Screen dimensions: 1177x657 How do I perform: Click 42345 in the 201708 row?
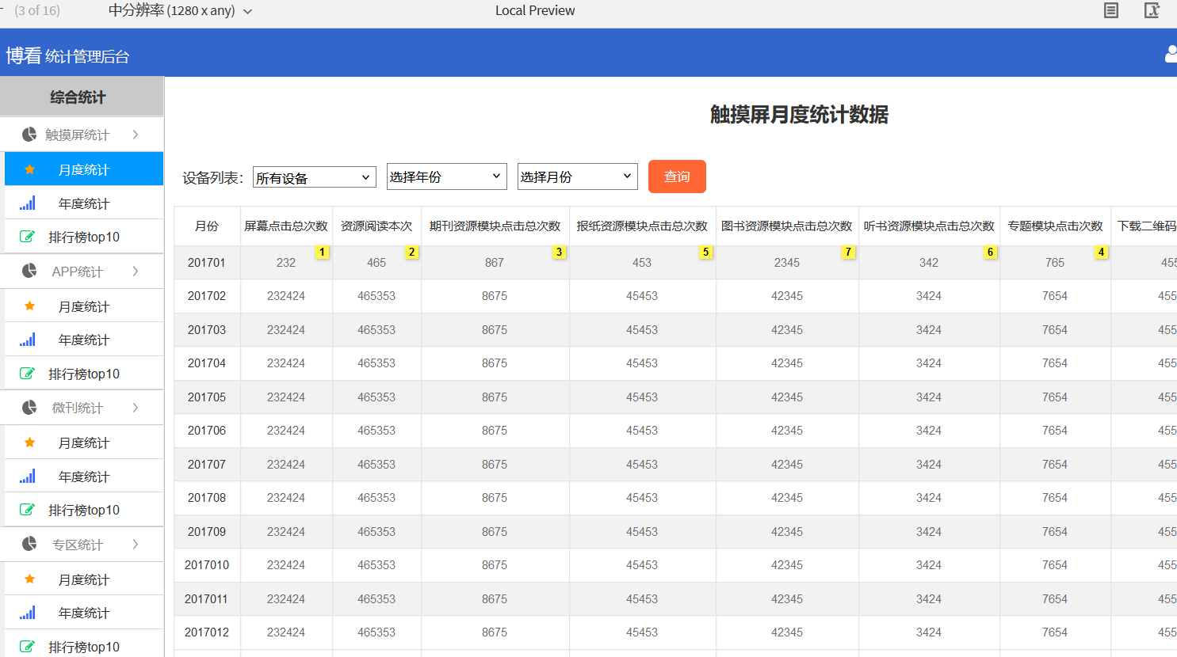pyautogui.click(x=787, y=498)
